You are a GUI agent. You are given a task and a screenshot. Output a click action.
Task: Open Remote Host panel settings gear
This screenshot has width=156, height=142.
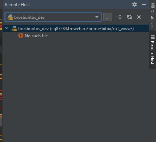coord(135,4)
